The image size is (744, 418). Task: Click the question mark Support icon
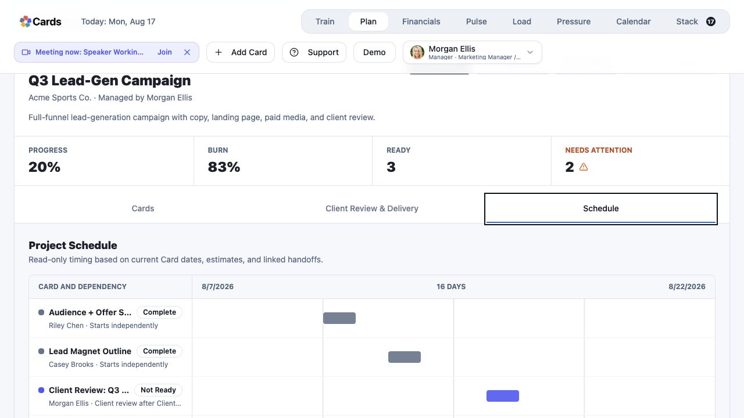tap(294, 52)
